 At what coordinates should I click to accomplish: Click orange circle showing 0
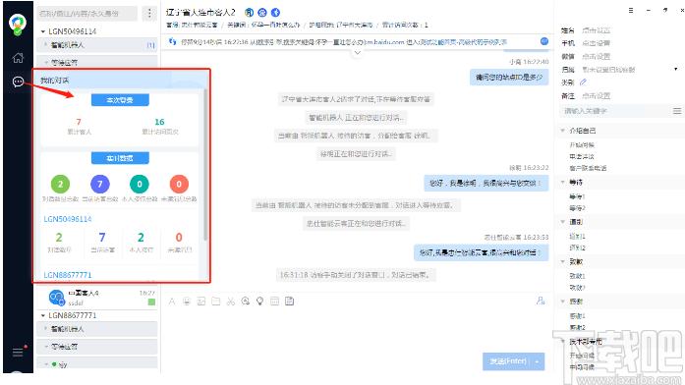tap(179, 185)
